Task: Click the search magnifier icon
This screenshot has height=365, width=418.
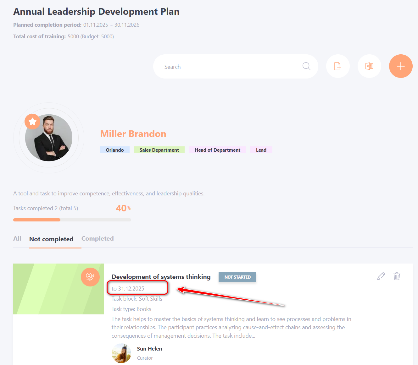Action: point(306,66)
